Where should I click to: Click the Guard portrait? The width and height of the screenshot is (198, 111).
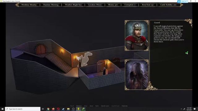click(137, 35)
